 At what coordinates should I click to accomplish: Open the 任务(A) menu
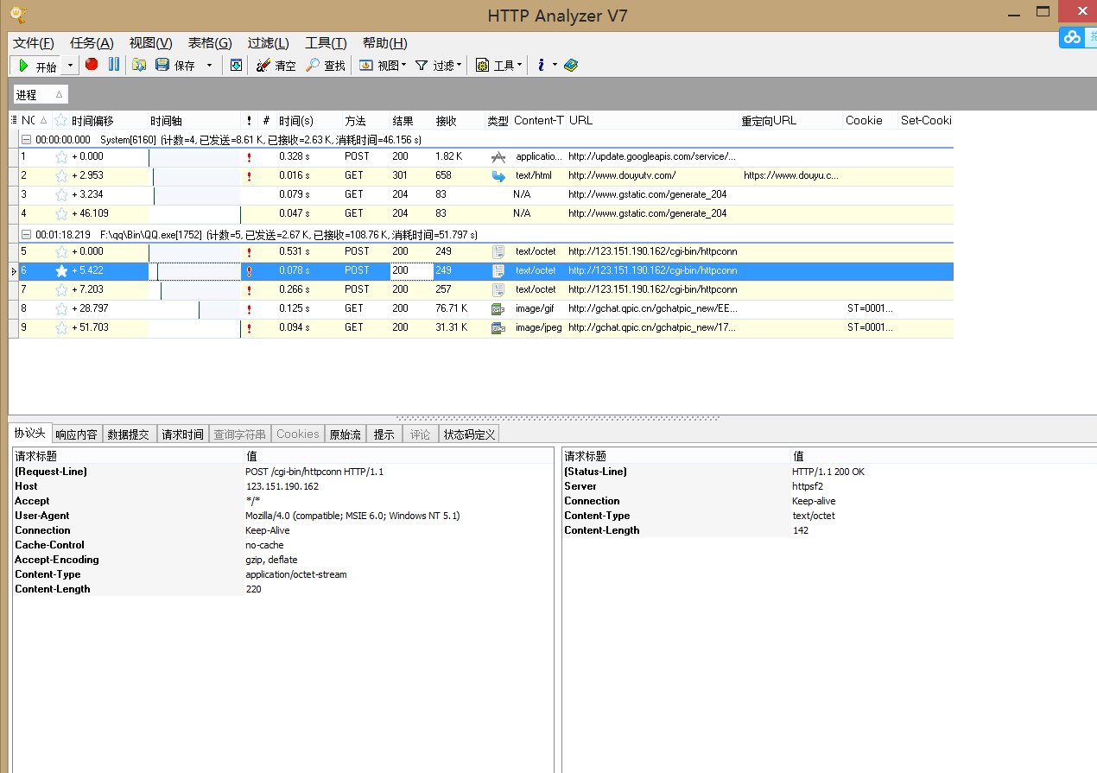coord(92,43)
